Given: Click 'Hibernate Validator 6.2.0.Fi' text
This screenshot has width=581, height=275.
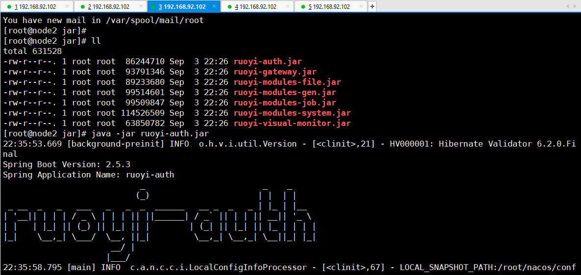Looking at the screenshot, I should (x=508, y=144).
